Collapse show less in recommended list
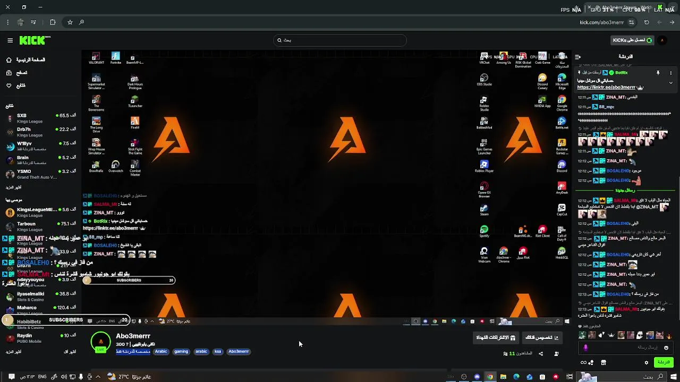 (x=70, y=351)
